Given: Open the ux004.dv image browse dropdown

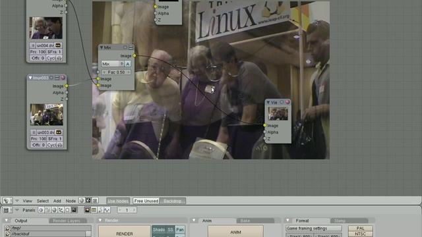Looking at the screenshot, I should click(33, 45).
